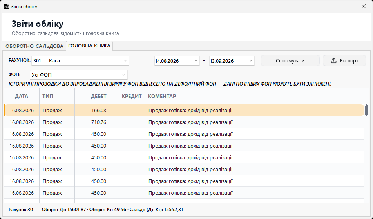Screen dimensions: 373x219
Task: Select the row with debit 710.76
Action: tap(184, 122)
